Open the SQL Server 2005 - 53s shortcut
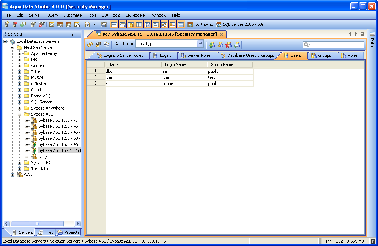This screenshot has width=378, height=246. [x=240, y=24]
